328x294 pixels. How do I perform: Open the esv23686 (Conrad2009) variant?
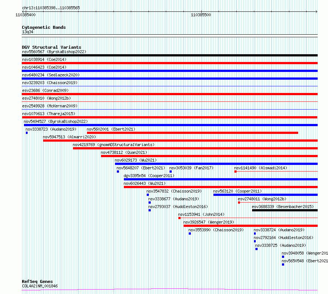(x=45, y=90)
